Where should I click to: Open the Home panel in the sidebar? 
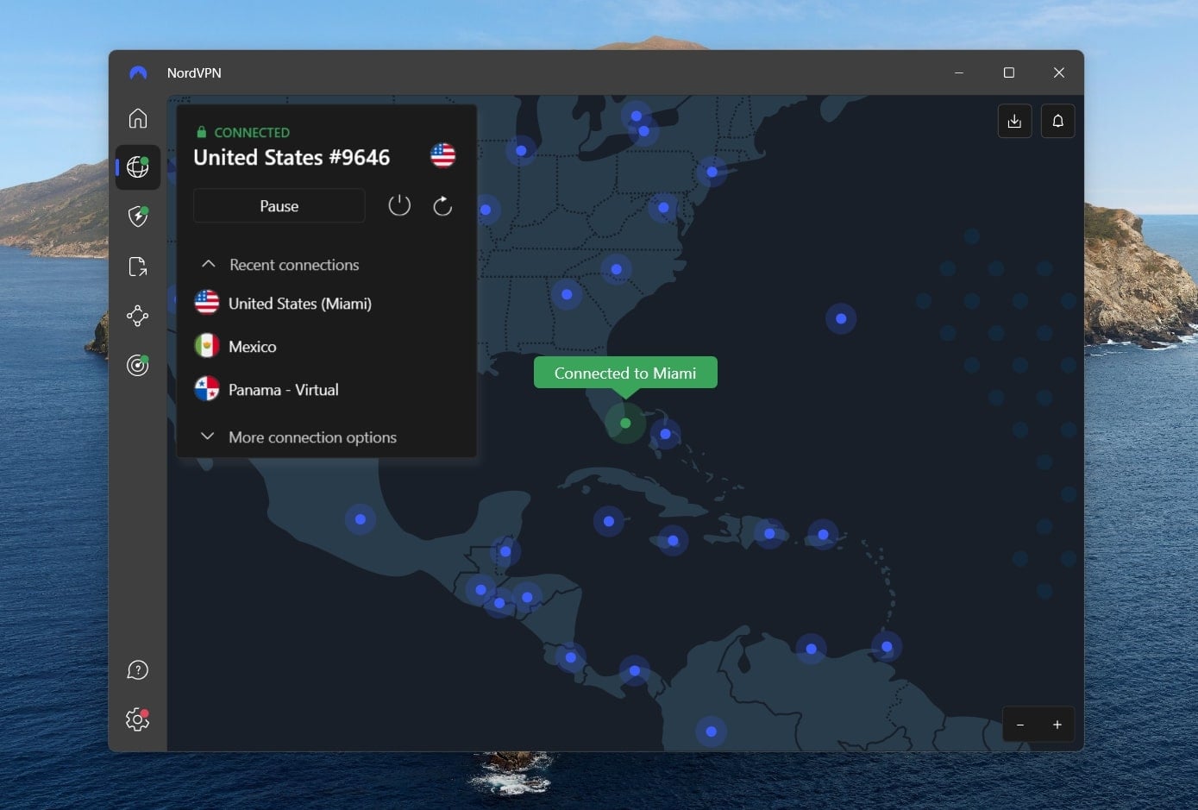(x=137, y=118)
